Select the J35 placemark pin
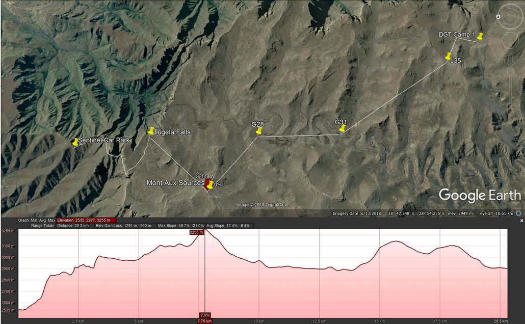This screenshot has width=525, height=324. coord(449,56)
